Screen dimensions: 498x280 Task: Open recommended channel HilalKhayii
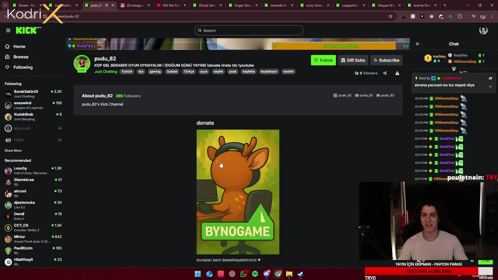[33, 262]
